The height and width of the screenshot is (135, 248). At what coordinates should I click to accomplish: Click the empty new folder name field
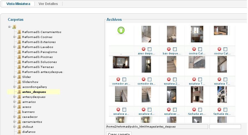coord(225,127)
